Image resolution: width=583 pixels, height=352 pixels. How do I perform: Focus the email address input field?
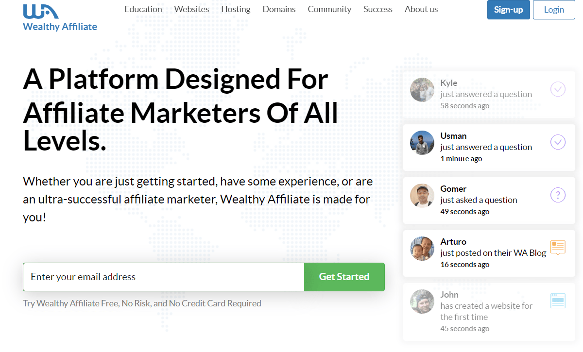(163, 277)
